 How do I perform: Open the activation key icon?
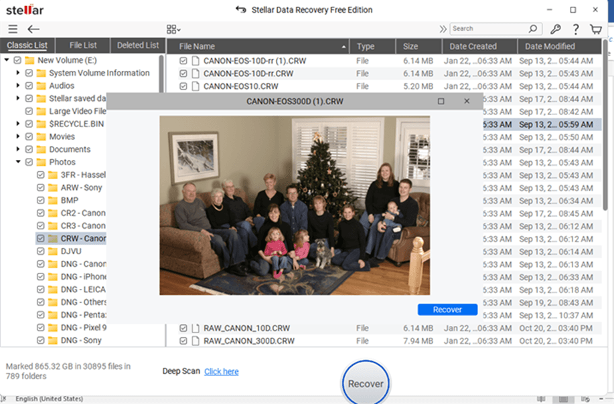coord(555,29)
